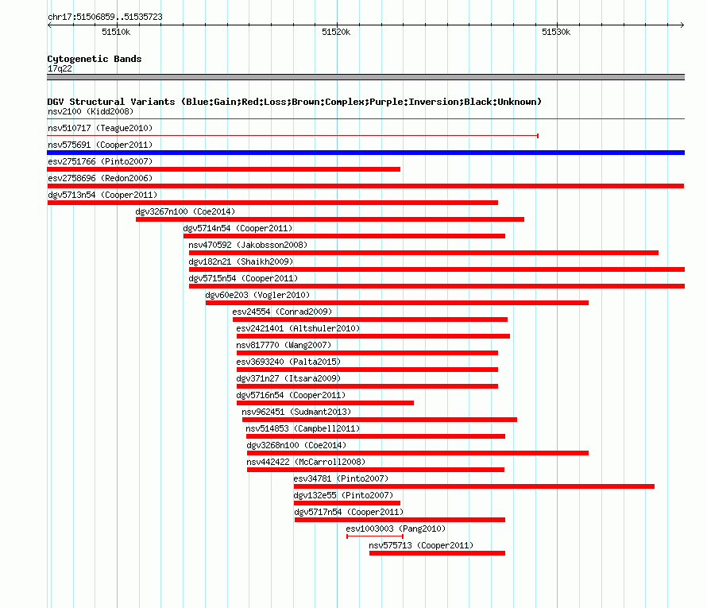This screenshot has width=707, height=608.
Task: Click the nsv962451 (Sudmant2013) label
Action: tap(296, 412)
